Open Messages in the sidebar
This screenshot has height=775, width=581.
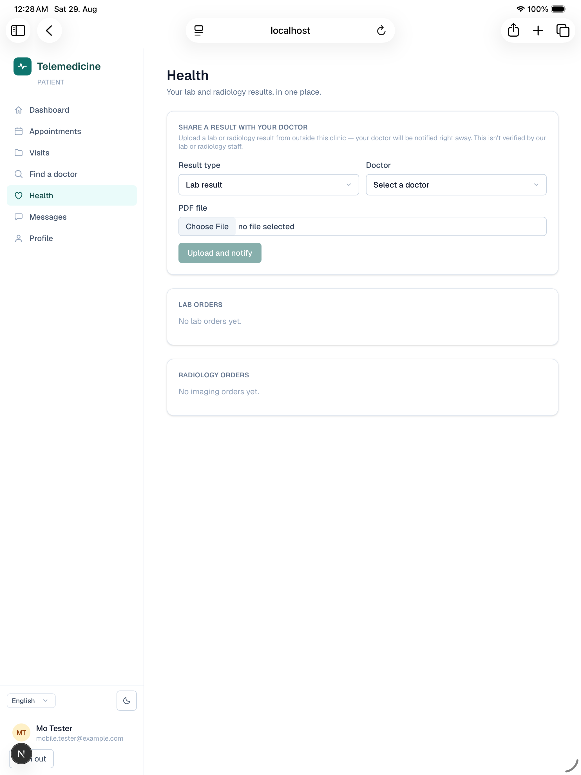click(x=72, y=217)
